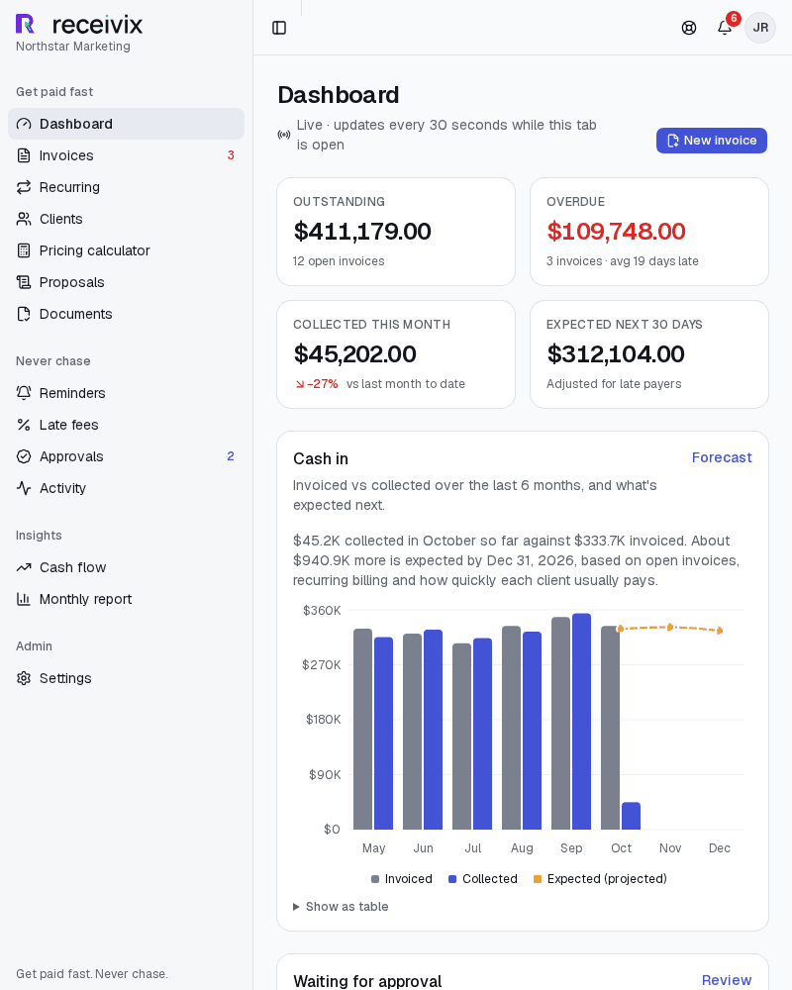Click the Invoices badge count 3
This screenshot has height=990, width=792.
point(231,155)
